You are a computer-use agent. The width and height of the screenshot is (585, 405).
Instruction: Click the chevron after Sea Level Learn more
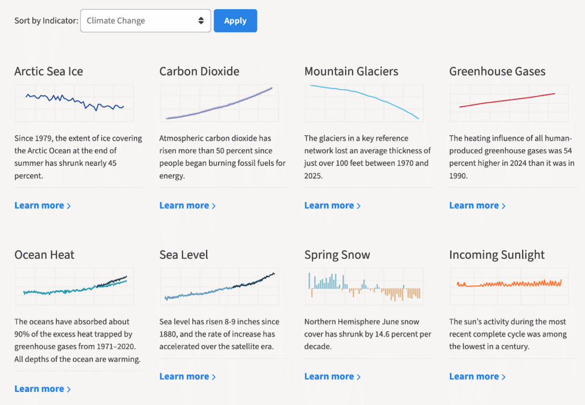coord(214,377)
